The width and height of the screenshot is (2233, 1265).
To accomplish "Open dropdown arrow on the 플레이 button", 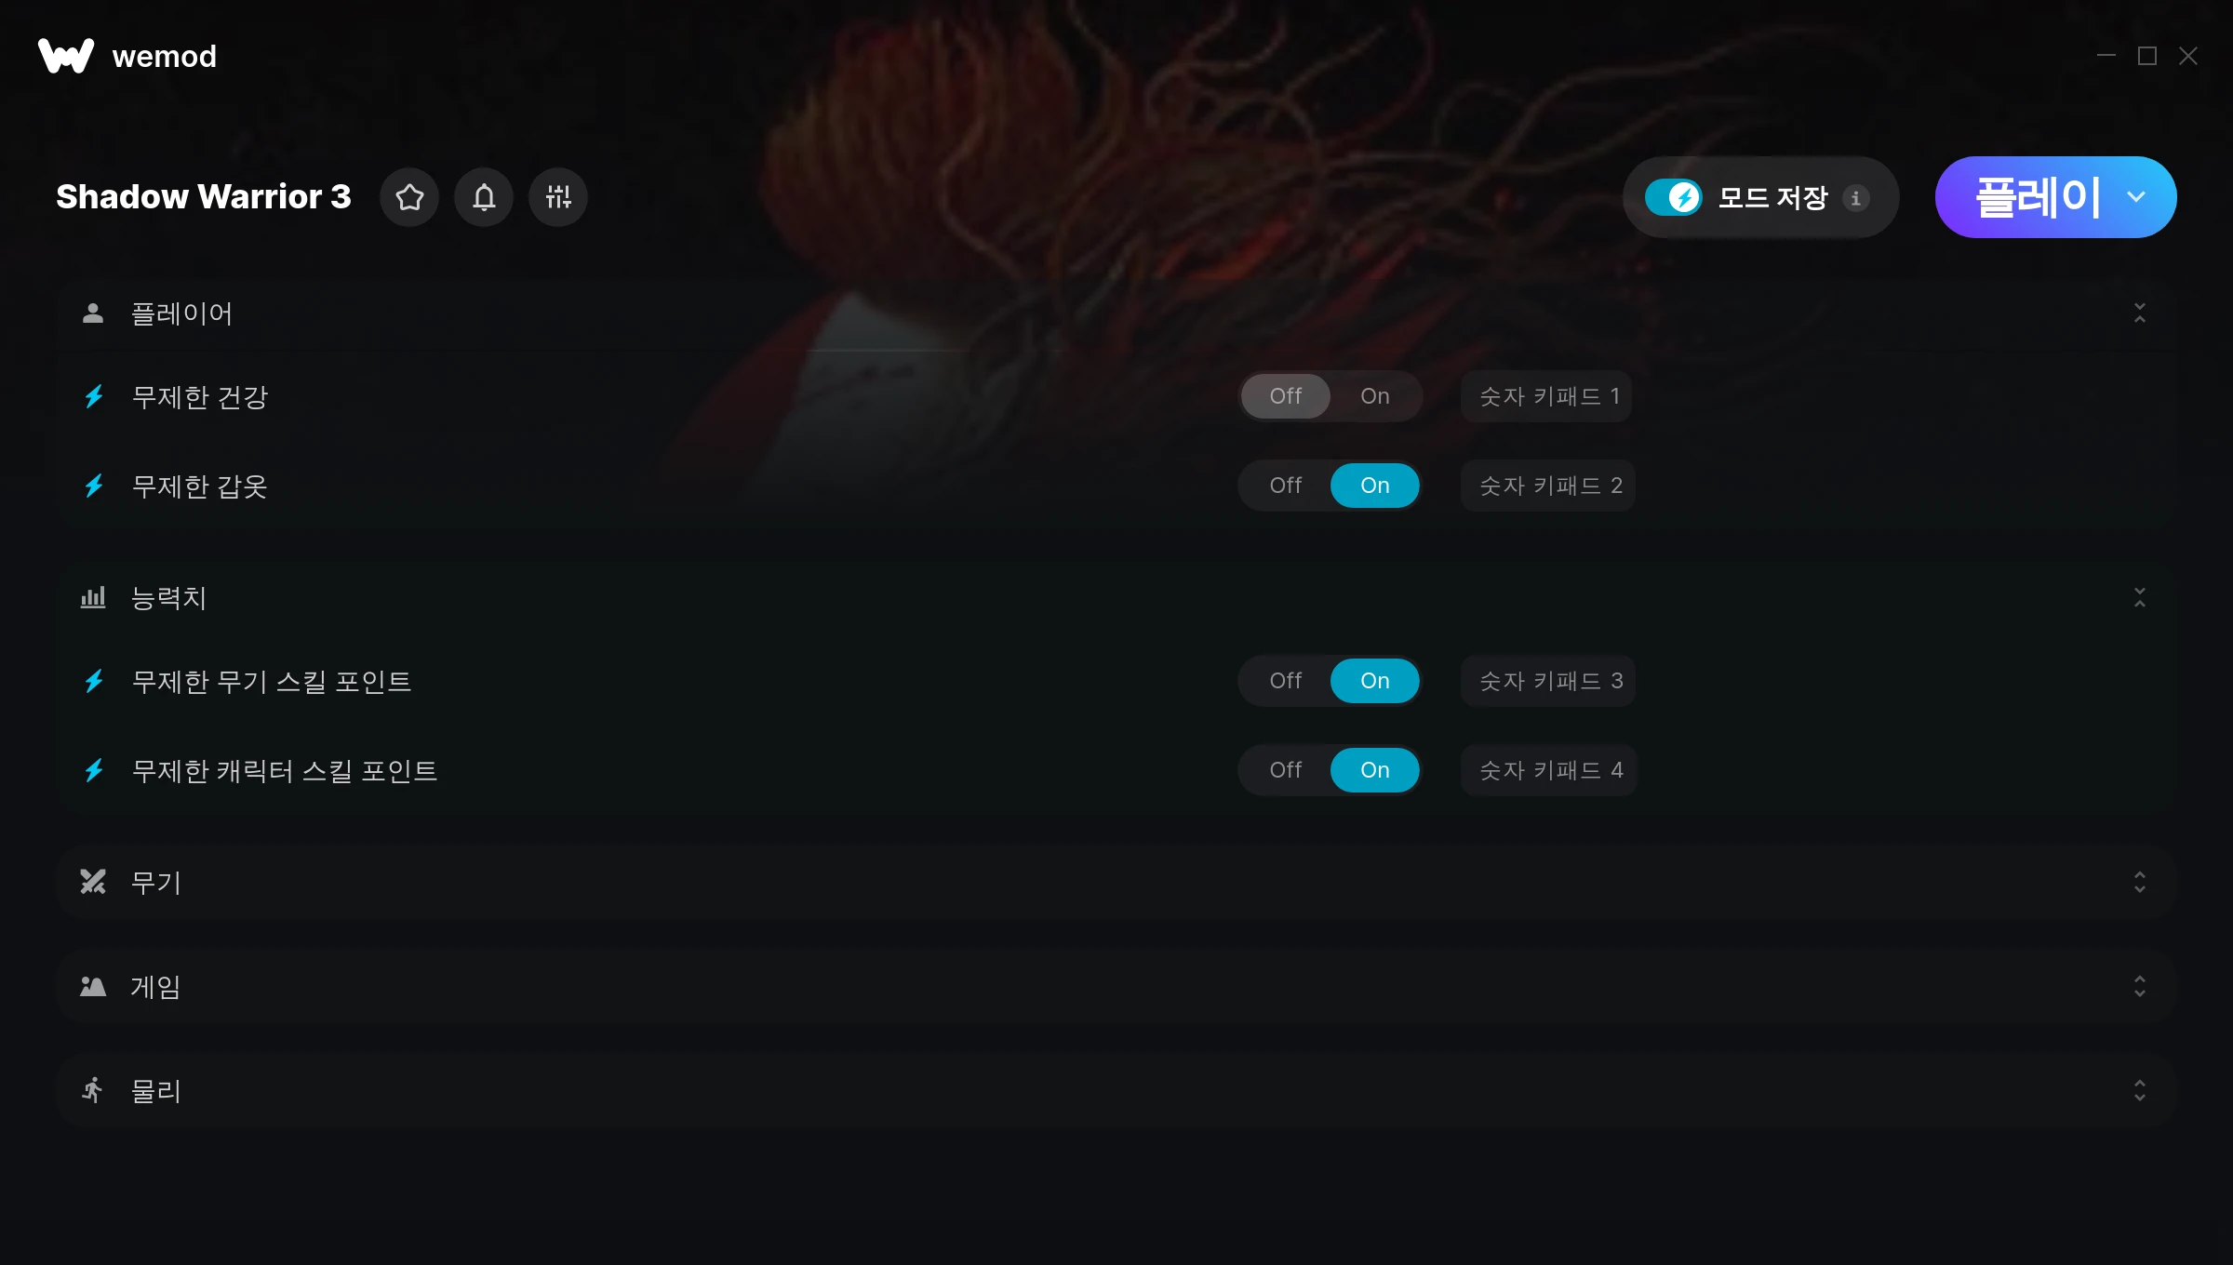I will click(2136, 197).
